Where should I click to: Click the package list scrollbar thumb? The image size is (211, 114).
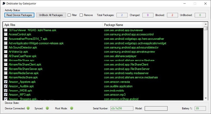[206, 28]
